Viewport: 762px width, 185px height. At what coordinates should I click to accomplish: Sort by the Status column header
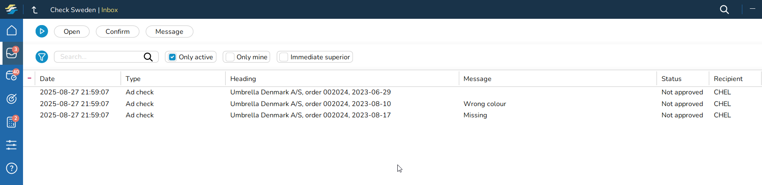671,79
